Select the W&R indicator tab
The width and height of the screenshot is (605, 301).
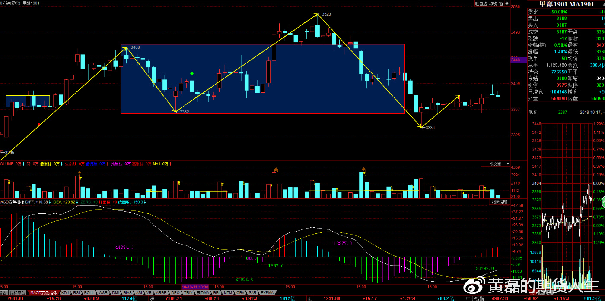(x=103, y=292)
